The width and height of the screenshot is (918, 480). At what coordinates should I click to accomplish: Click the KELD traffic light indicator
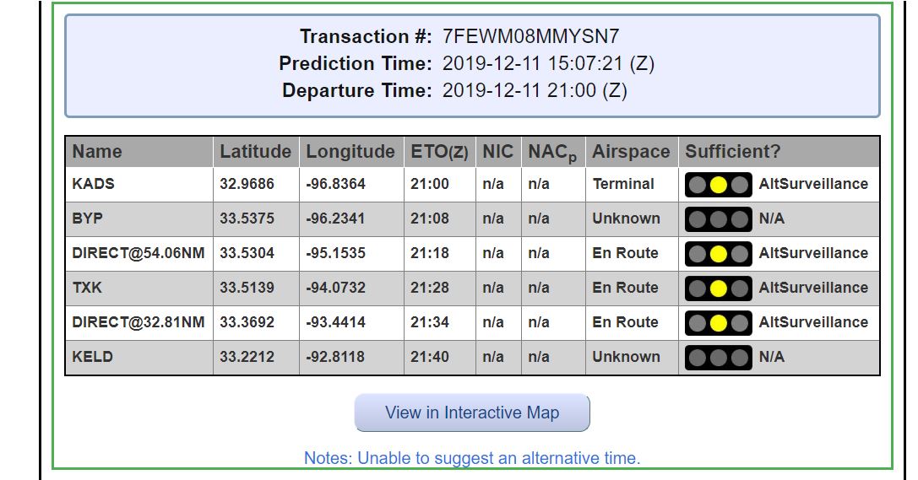[718, 358]
